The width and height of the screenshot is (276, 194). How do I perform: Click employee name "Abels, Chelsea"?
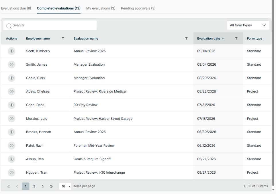pos(38,91)
